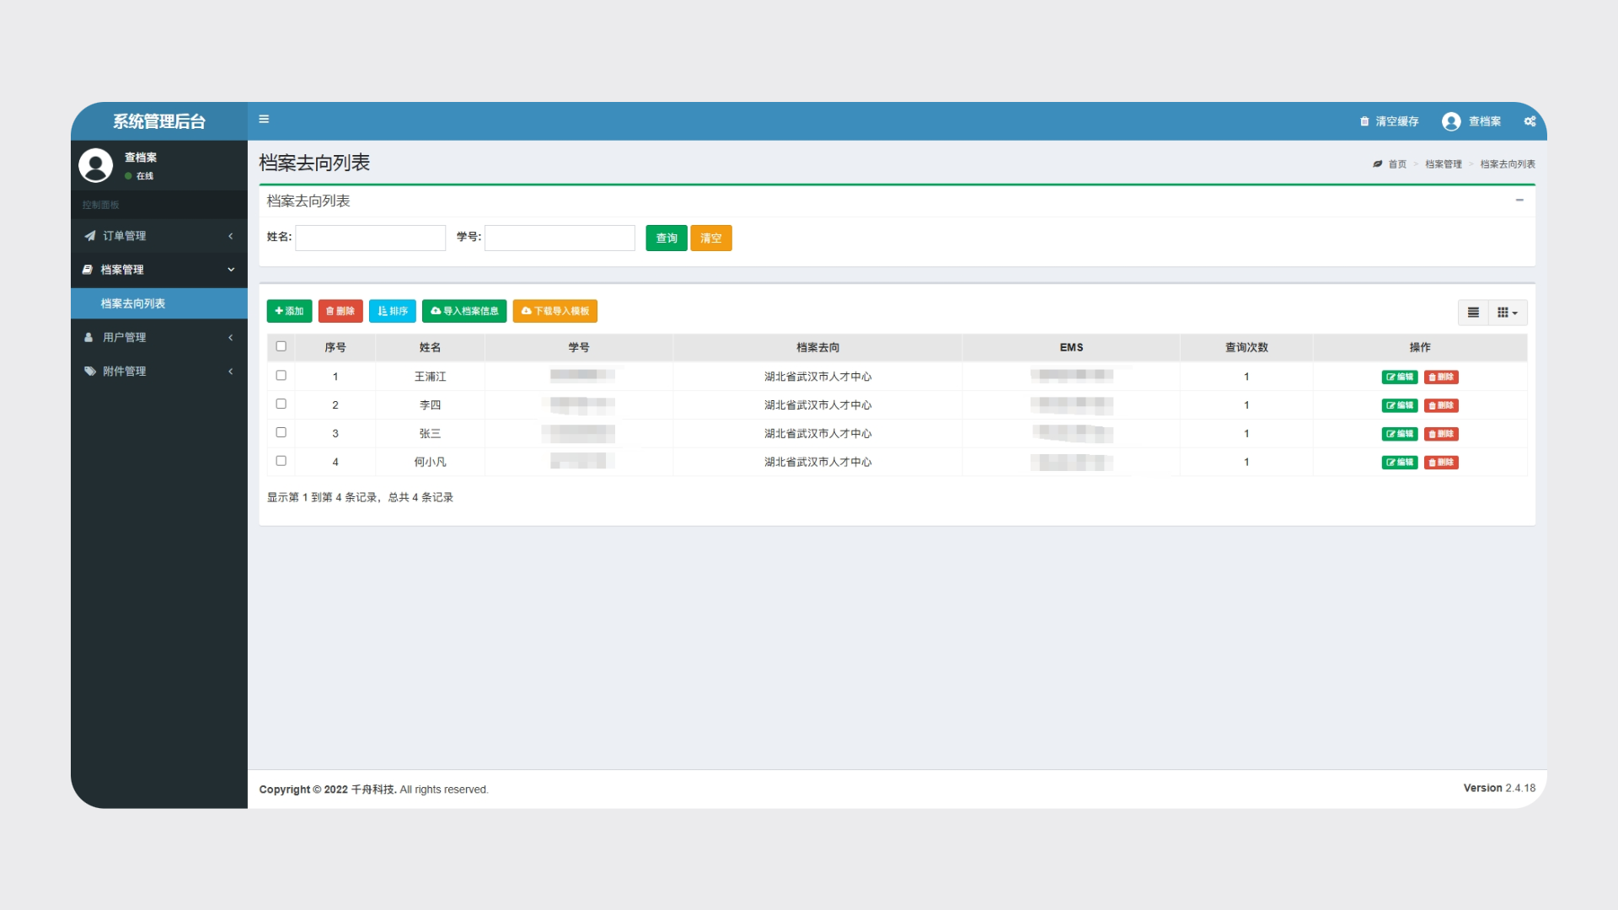Open the 用户管理 menu
This screenshot has width=1618, height=910.
click(x=159, y=337)
